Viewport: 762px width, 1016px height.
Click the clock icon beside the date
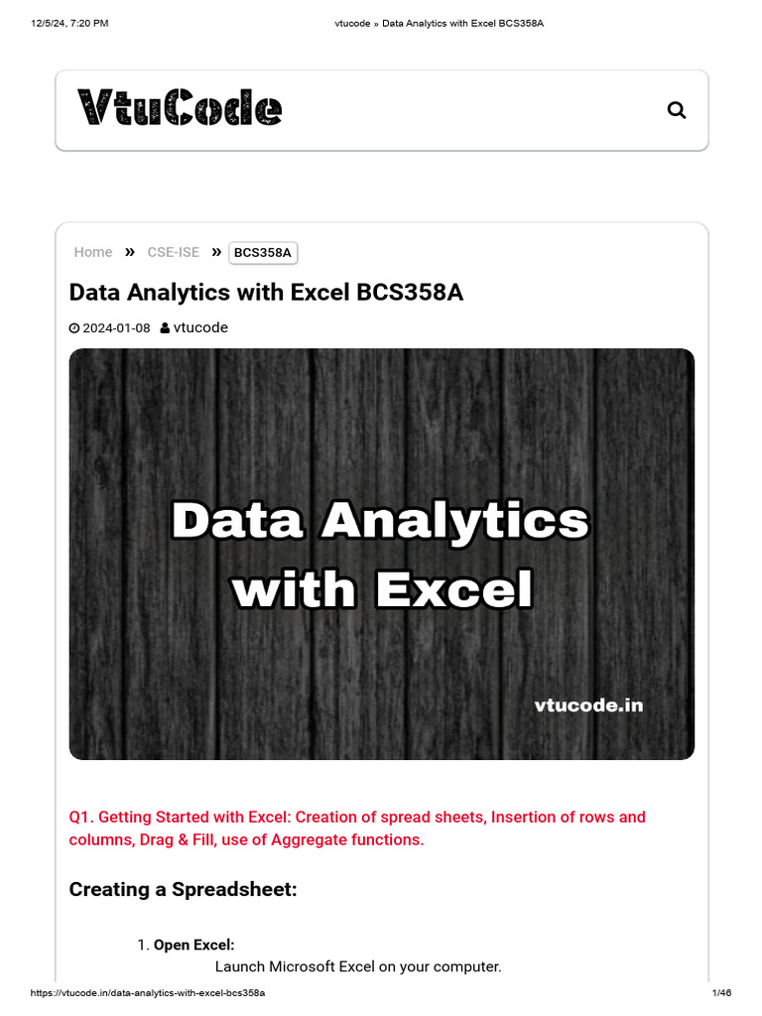click(x=74, y=328)
